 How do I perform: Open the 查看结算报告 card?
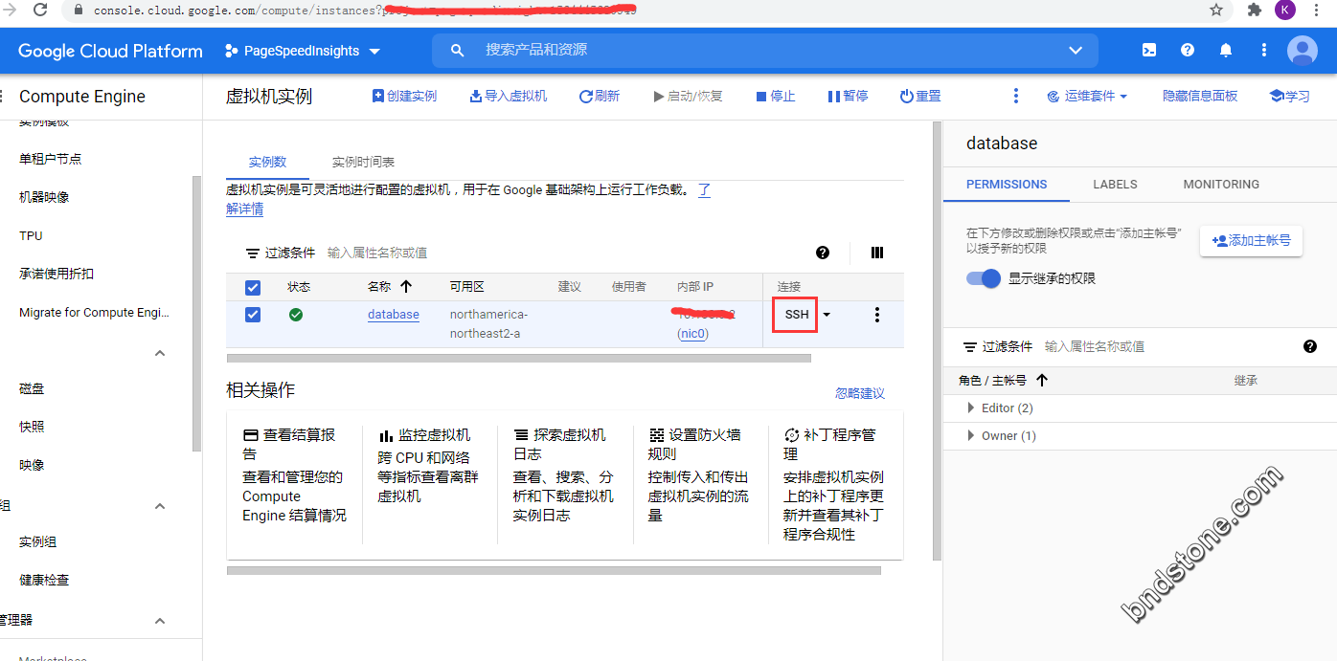(x=295, y=475)
